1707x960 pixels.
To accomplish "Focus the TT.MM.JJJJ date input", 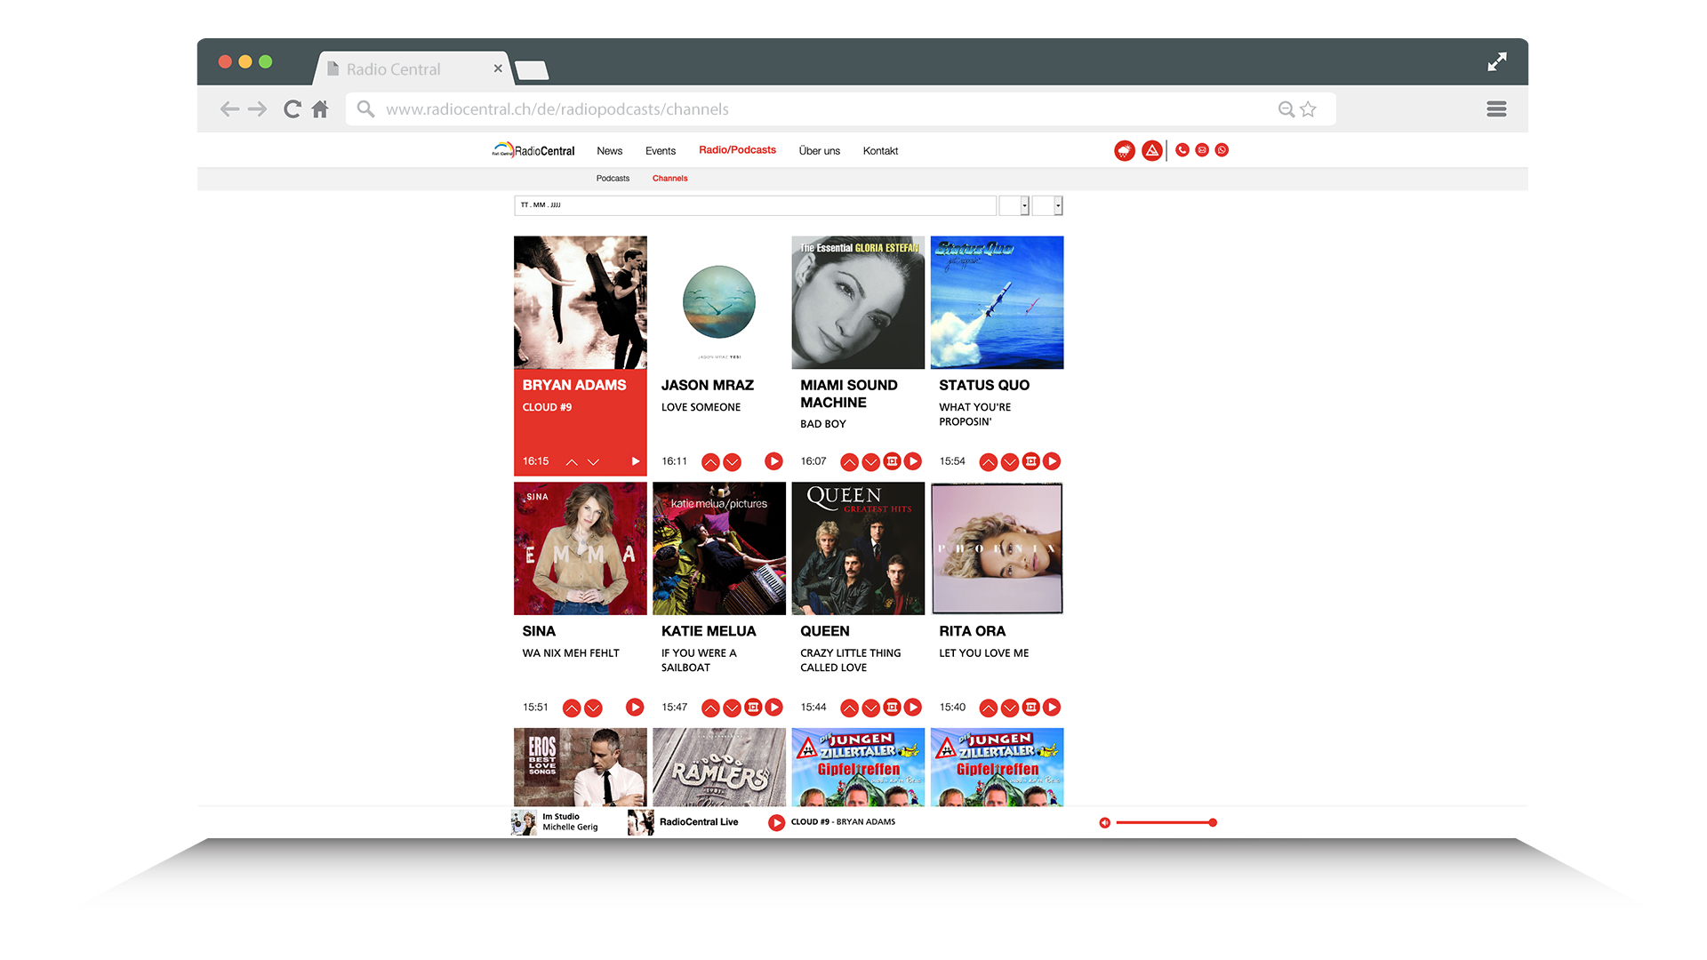I will 755,205.
